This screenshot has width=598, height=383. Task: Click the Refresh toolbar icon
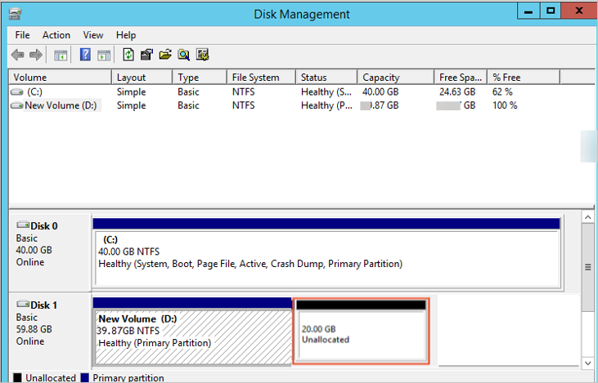pyautogui.click(x=128, y=55)
